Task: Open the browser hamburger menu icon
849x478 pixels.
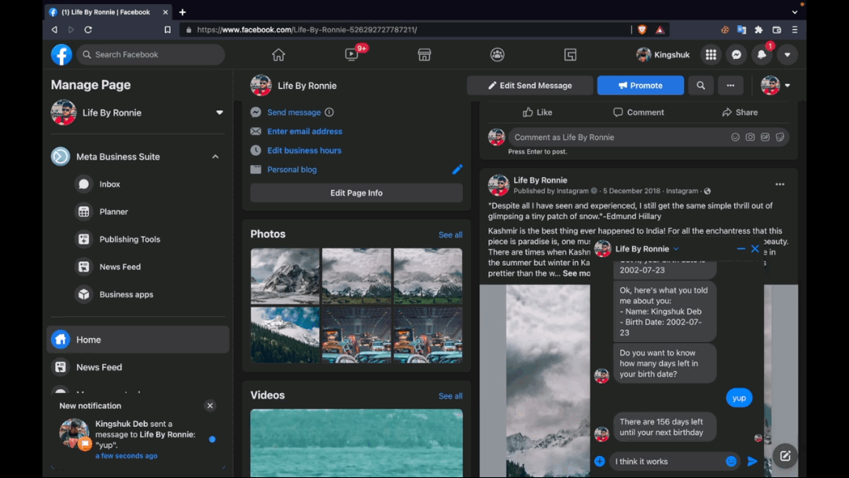Action: coord(794,30)
